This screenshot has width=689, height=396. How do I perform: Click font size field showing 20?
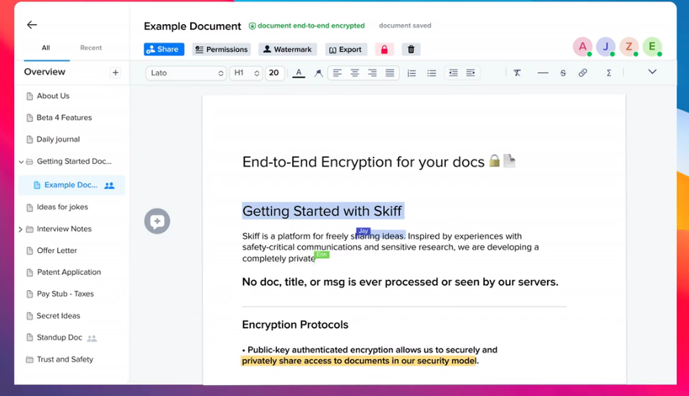274,73
